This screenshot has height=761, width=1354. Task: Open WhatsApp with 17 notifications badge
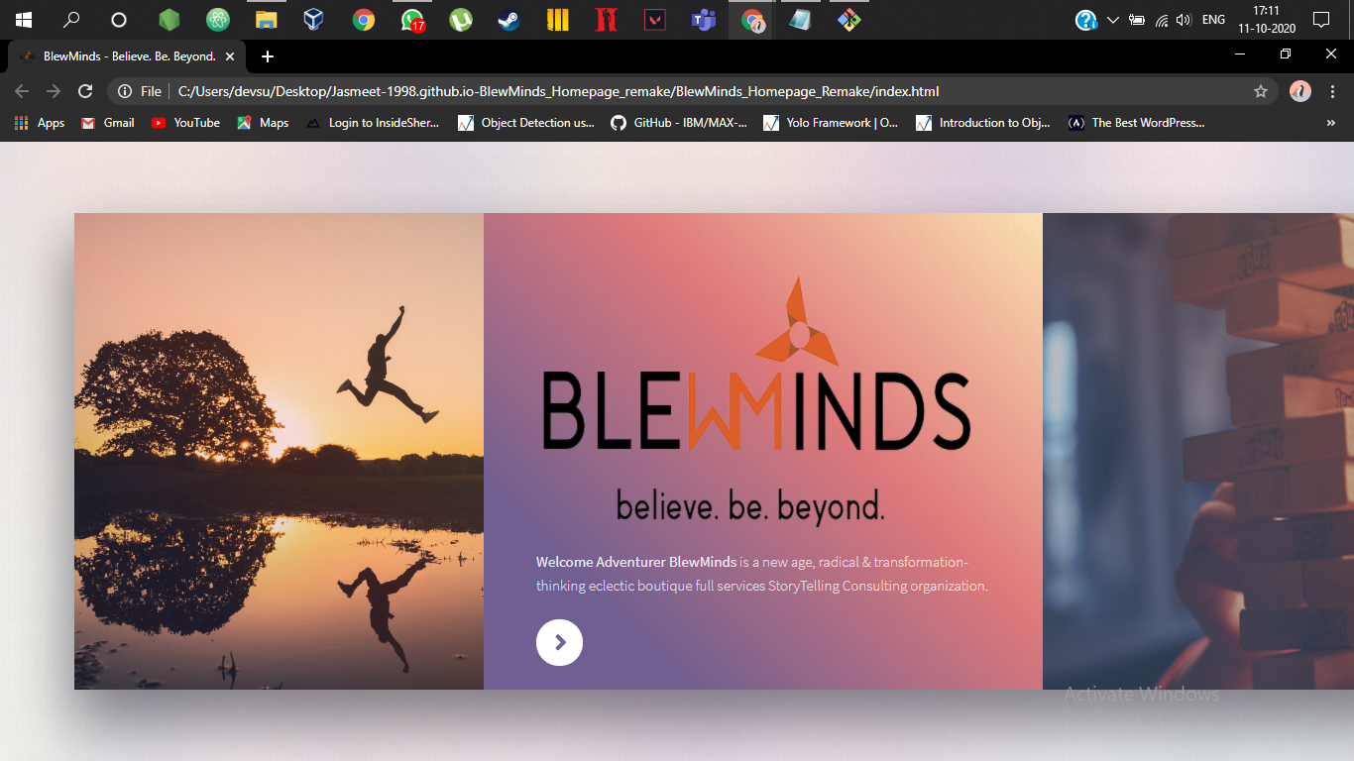[412, 20]
